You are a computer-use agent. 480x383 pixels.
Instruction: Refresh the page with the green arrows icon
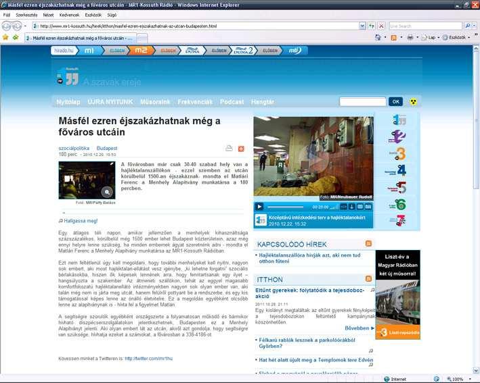[x=371, y=26]
